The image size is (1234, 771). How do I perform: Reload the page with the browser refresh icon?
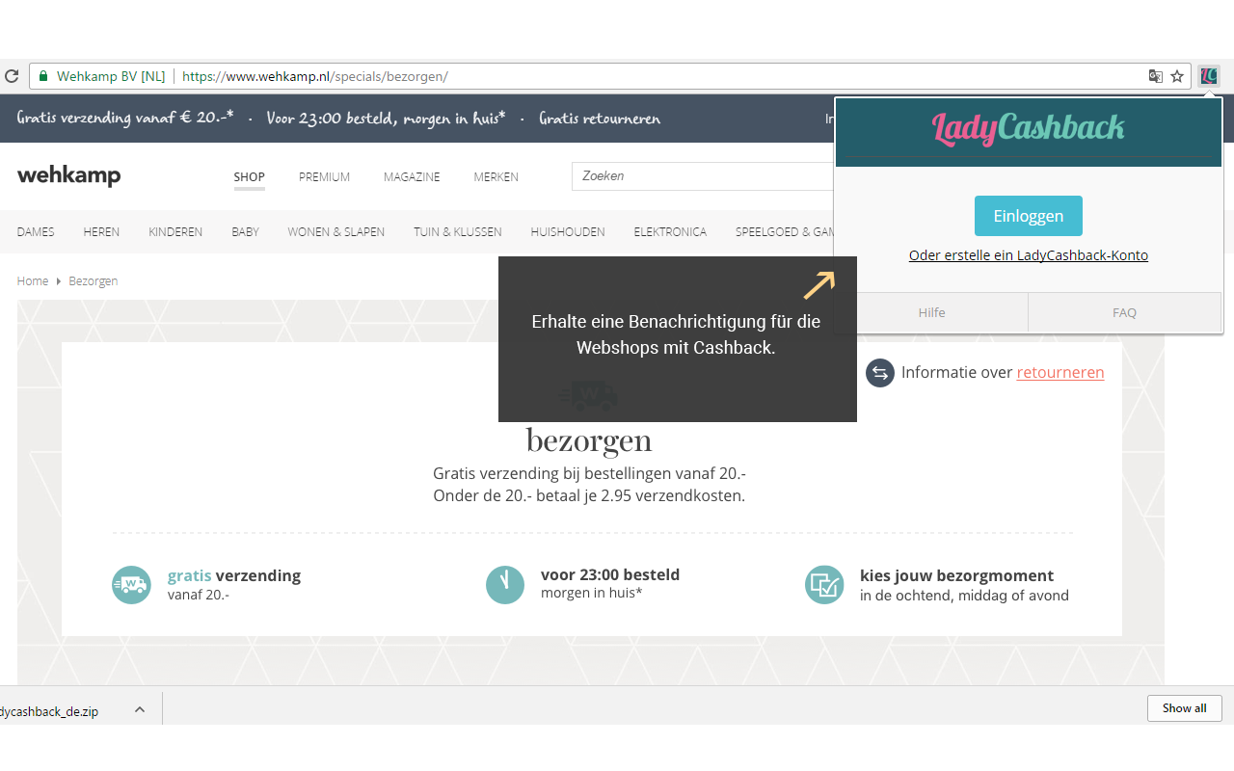12,76
